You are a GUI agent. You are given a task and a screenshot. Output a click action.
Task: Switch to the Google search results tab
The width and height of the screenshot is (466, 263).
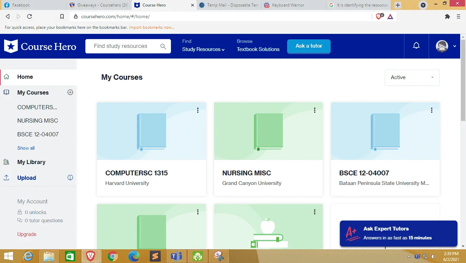point(358,5)
